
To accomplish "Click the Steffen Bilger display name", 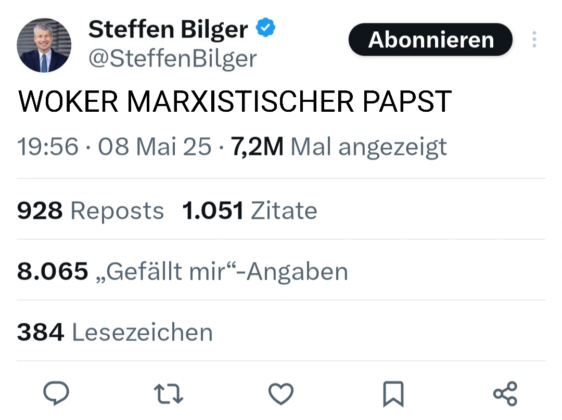I will click(x=168, y=30).
